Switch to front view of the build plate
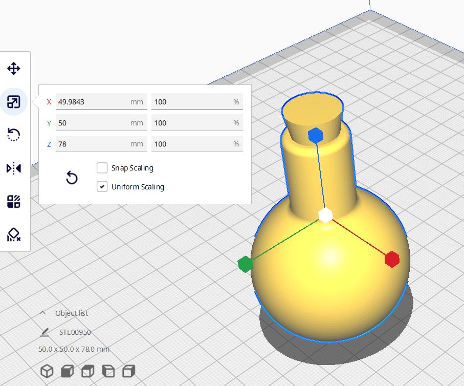The height and width of the screenshot is (386, 464). (x=67, y=371)
